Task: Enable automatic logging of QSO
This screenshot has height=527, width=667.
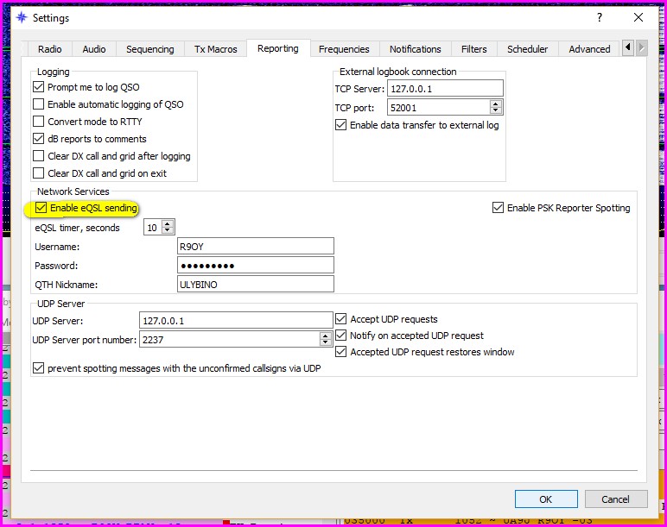Action: [x=39, y=104]
